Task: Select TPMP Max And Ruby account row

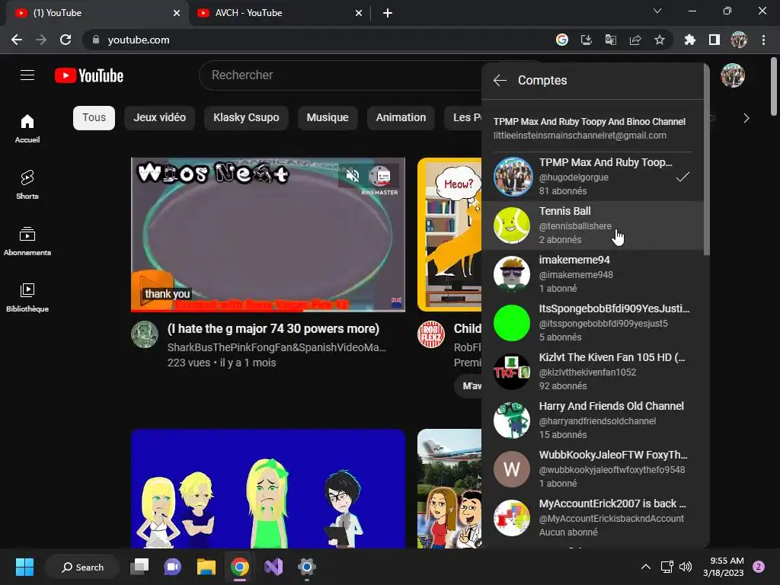Action: (593, 177)
